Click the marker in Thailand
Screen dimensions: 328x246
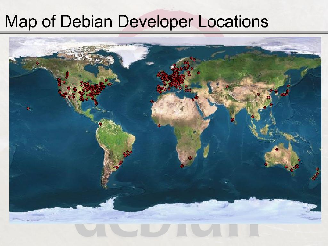tap(253, 117)
